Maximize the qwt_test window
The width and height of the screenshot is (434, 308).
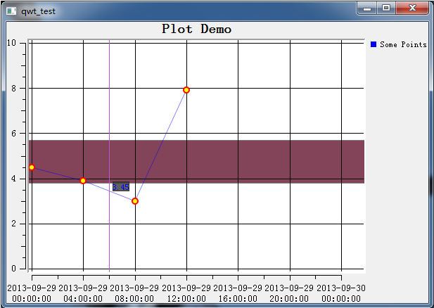point(386,8)
